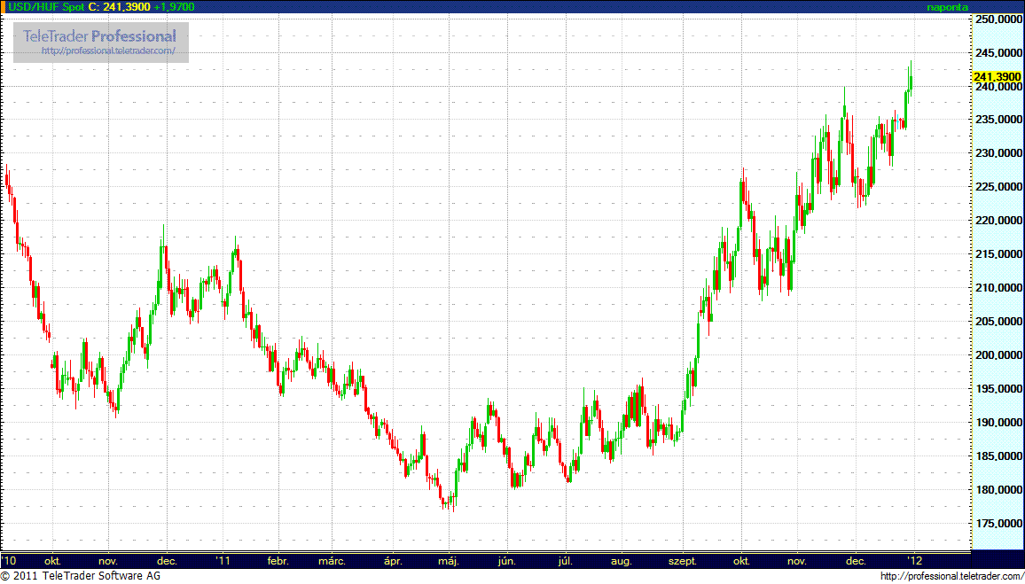The image size is (1025, 584).
Task: Click the dec. label just before '12
Action: point(857,561)
